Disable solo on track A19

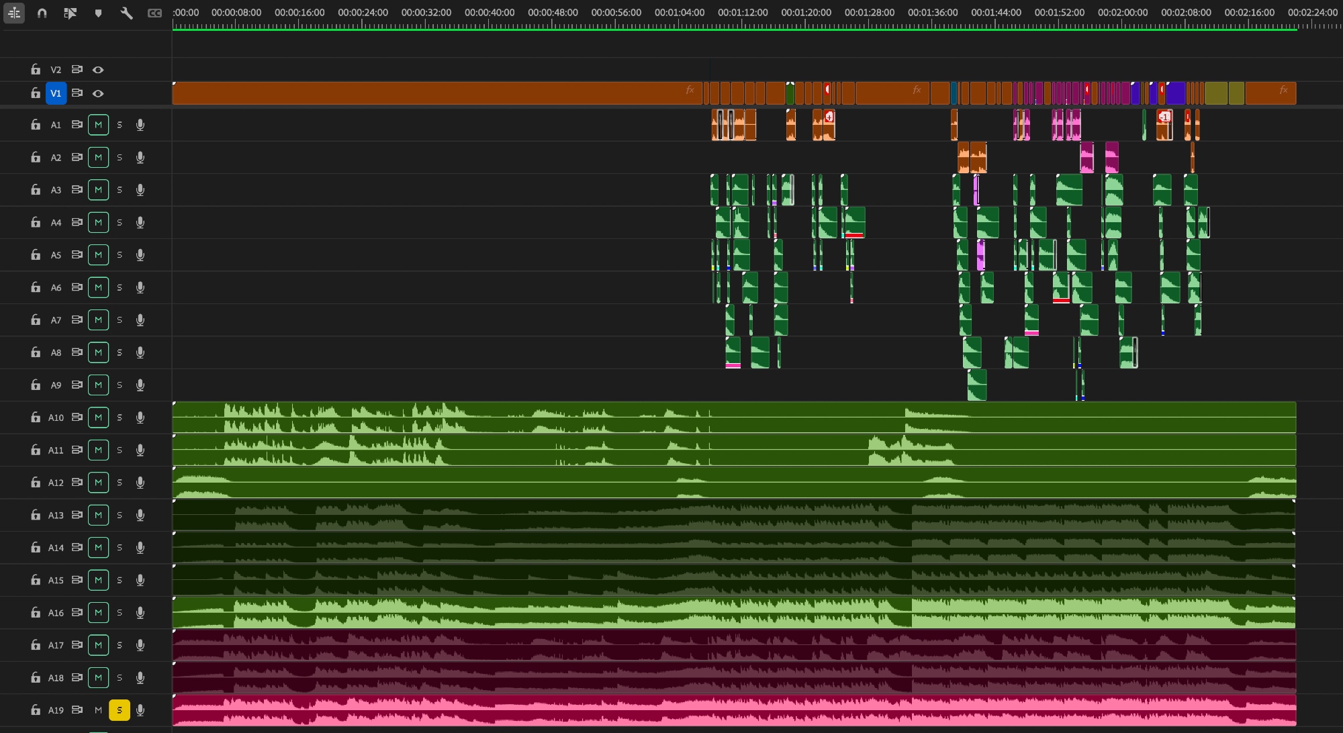click(120, 710)
